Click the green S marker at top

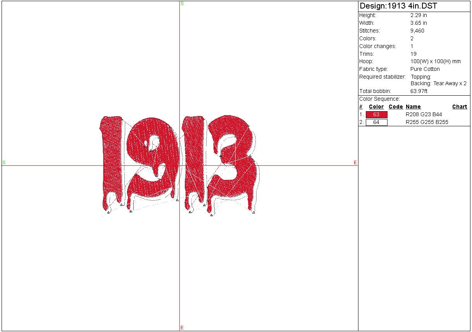pos(182,3)
